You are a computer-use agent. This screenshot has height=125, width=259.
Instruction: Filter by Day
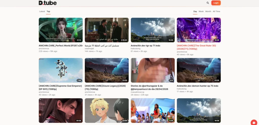[x=195, y=12]
